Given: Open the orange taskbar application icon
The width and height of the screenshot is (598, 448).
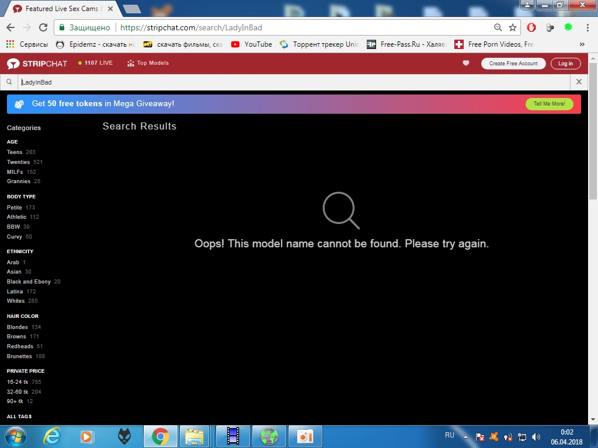Looking at the screenshot, I should coord(305,436).
